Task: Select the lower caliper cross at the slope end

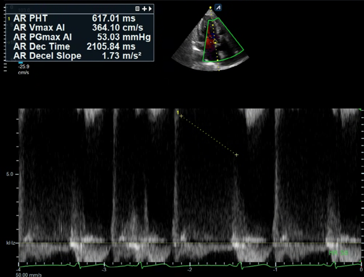Action: point(236,155)
